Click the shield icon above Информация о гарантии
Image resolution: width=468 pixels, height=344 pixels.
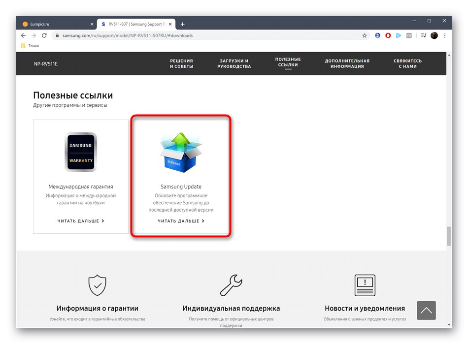[x=97, y=285]
